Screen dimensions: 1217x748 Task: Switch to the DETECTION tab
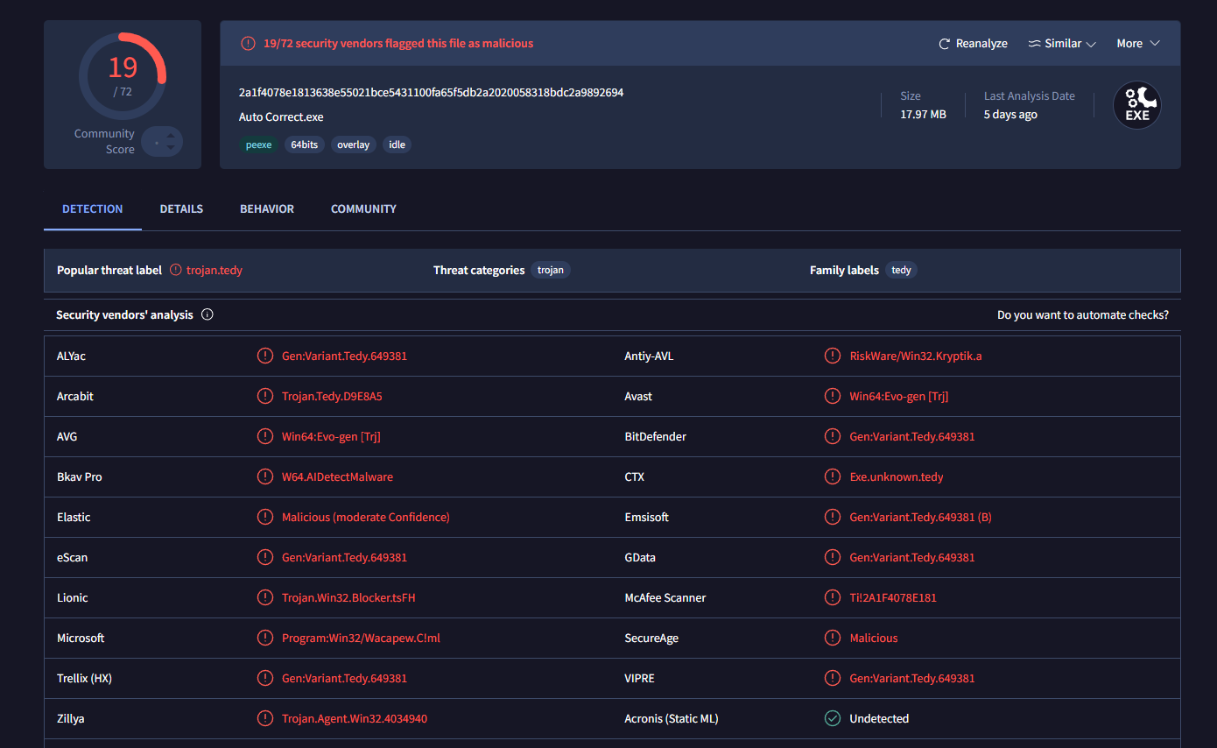[93, 209]
